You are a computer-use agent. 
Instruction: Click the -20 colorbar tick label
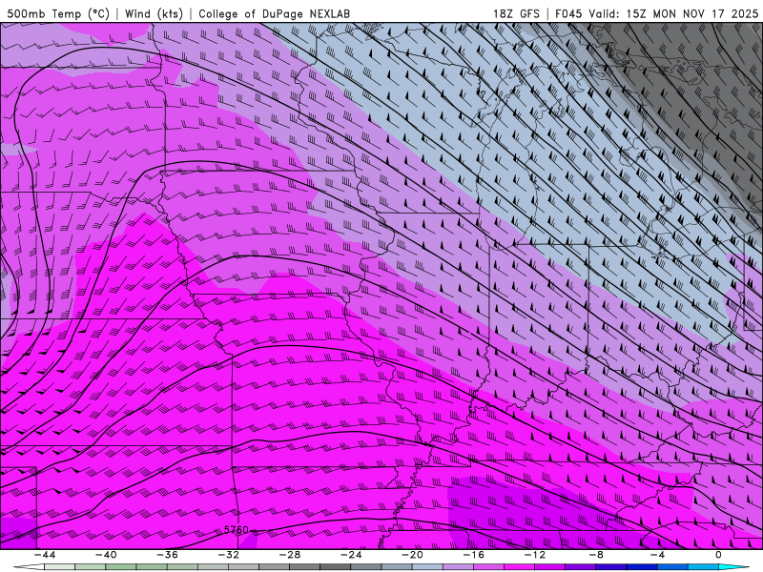click(x=413, y=555)
